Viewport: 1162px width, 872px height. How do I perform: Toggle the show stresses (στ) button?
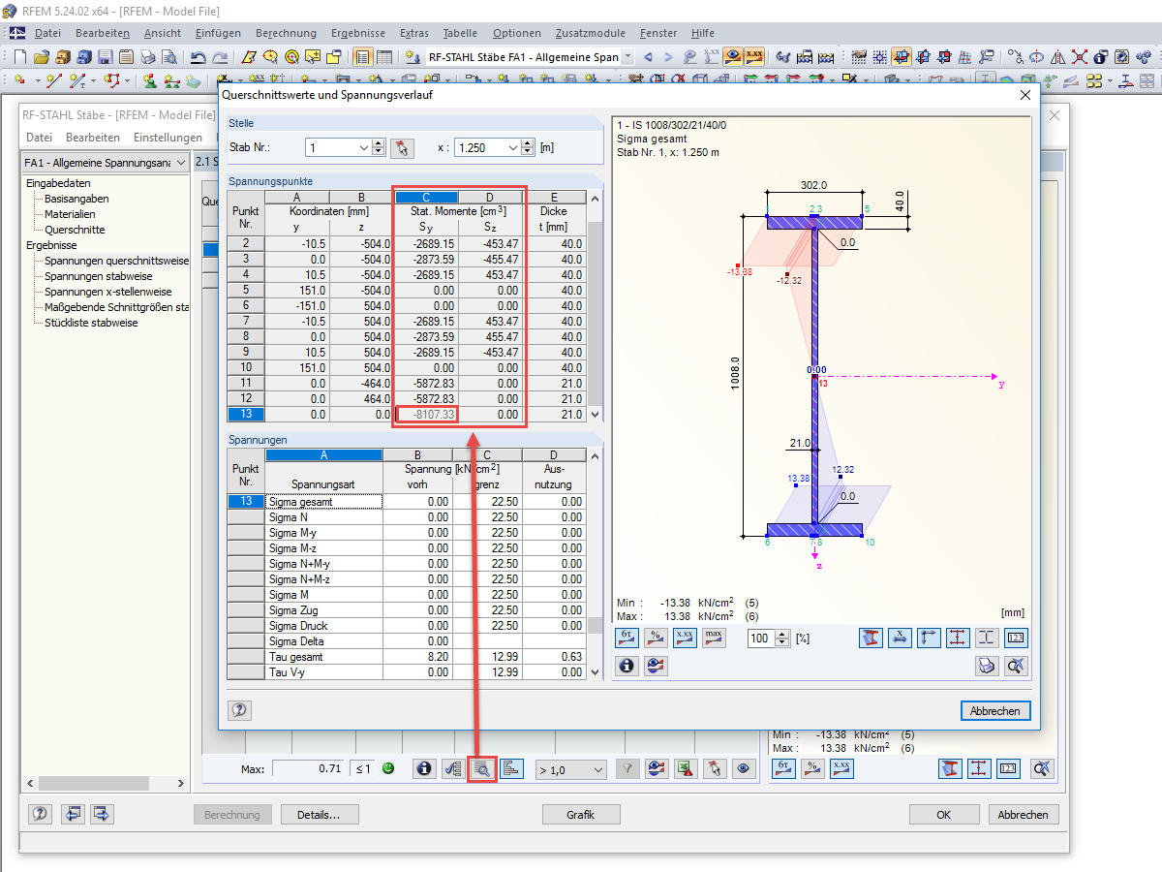(x=627, y=638)
